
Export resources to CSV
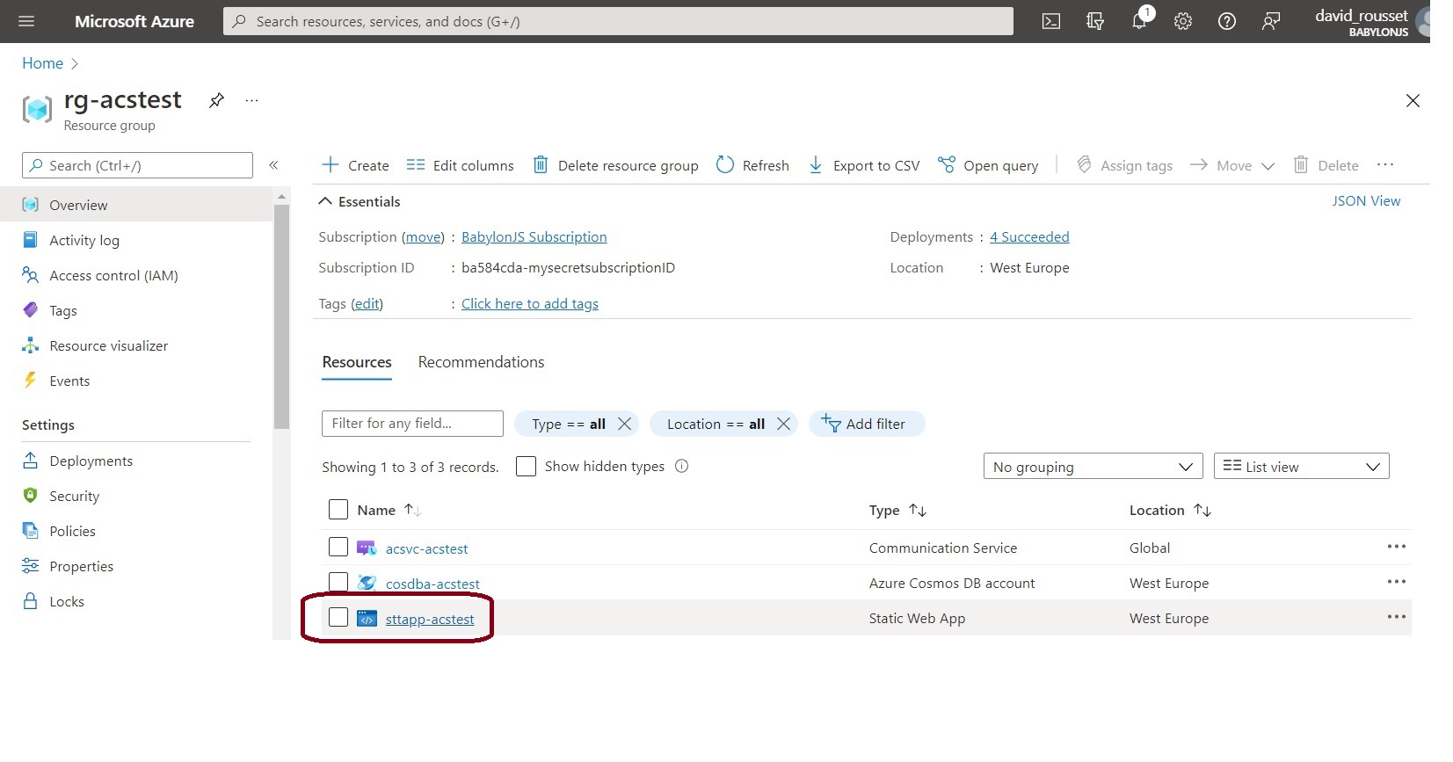pos(863,165)
